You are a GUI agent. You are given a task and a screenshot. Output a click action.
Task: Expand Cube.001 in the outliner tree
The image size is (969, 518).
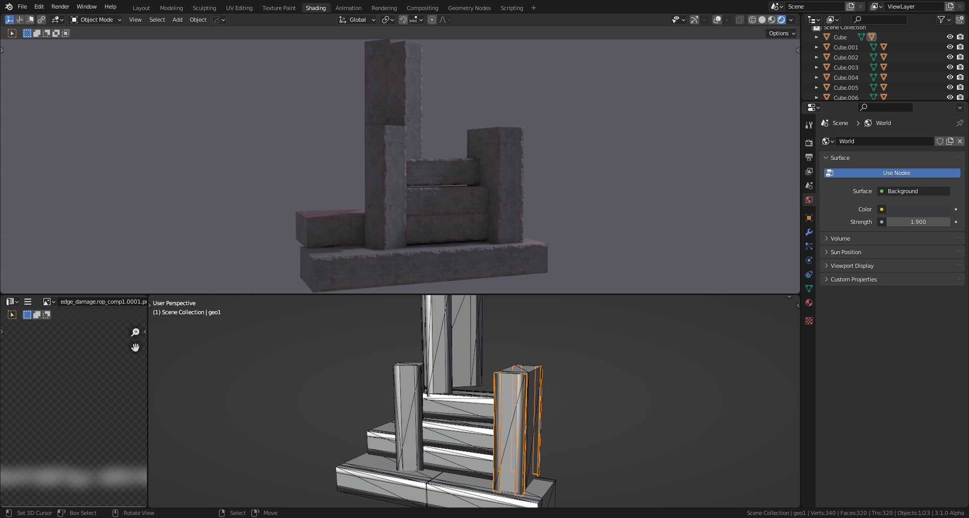click(x=816, y=47)
